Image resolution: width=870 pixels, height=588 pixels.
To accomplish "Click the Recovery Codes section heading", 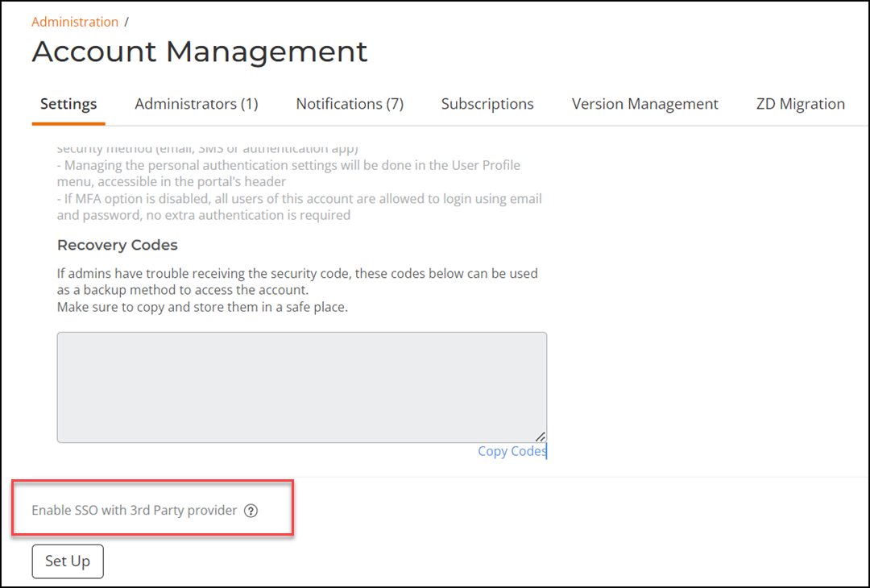I will coord(117,245).
